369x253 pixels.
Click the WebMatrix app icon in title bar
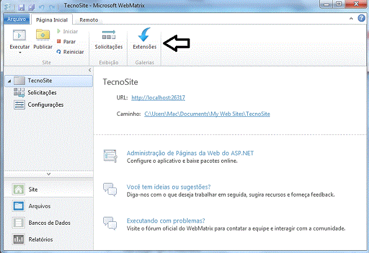click(7, 7)
